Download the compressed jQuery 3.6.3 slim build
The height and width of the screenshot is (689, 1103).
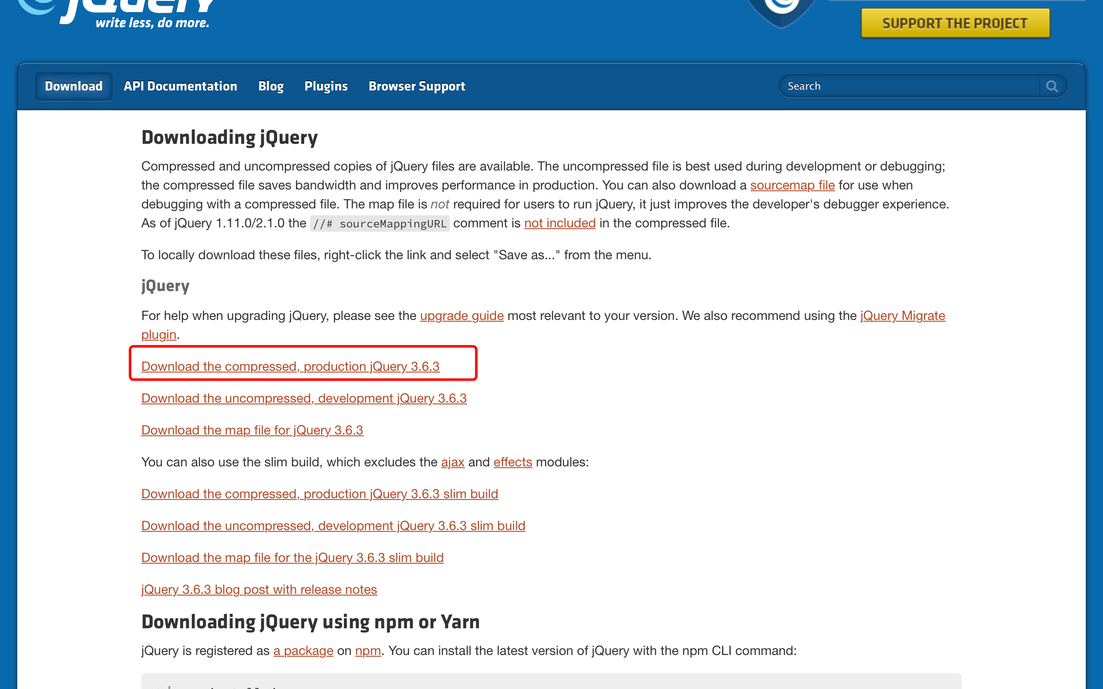[x=320, y=493]
